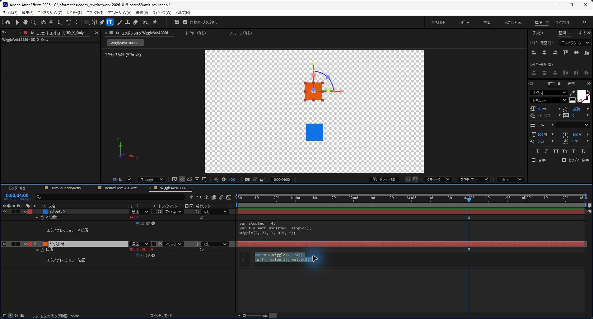Choose the Eraser tool
The image size is (593, 319).
(135, 22)
